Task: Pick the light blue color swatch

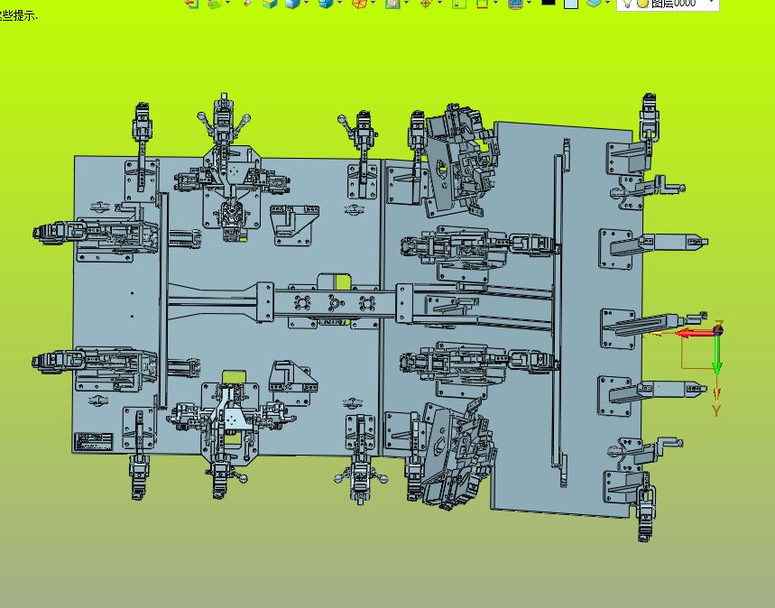Action: pyautogui.click(x=571, y=4)
